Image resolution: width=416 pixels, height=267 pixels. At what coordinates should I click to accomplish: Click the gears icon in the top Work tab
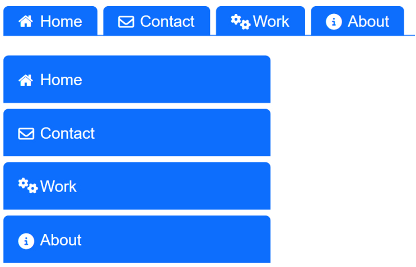[x=240, y=22]
